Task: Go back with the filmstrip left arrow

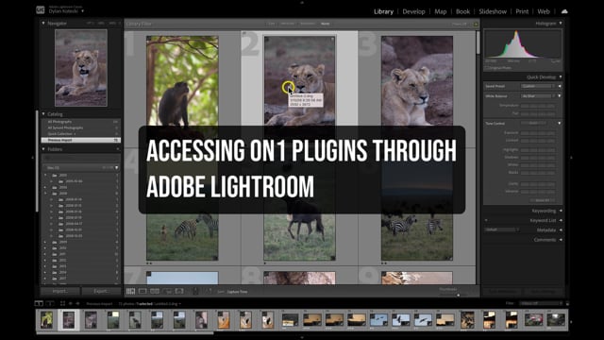Action: click(71, 304)
